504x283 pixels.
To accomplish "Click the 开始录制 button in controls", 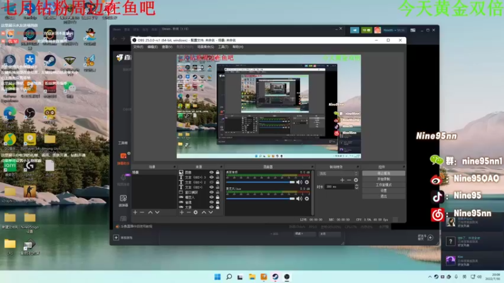I will tap(384, 179).
